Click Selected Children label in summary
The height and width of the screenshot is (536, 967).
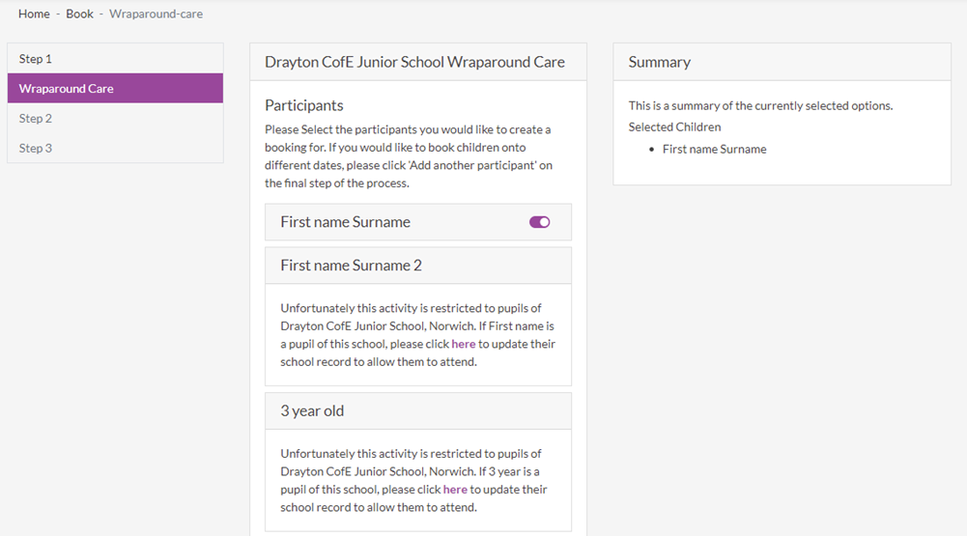(674, 127)
